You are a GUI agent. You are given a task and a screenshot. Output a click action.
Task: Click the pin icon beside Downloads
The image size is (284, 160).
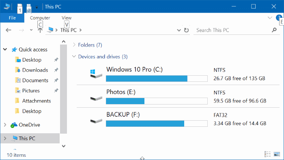pyautogui.click(x=56, y=70)
